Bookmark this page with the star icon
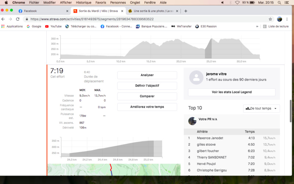This screenshot has width=294, height=184. click(x=270, y=19)
